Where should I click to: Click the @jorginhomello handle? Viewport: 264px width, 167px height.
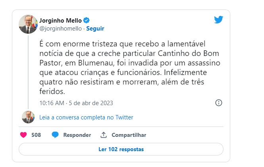(61, 29)
